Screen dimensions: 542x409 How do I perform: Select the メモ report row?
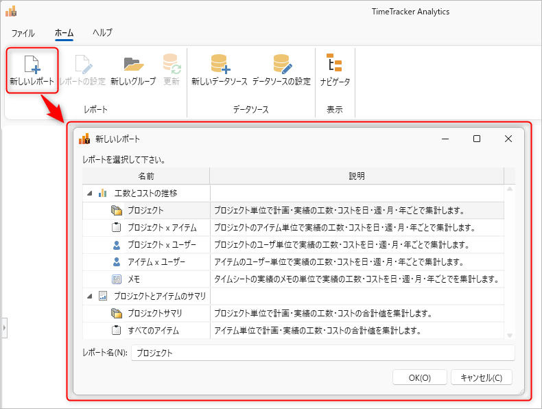134,279
